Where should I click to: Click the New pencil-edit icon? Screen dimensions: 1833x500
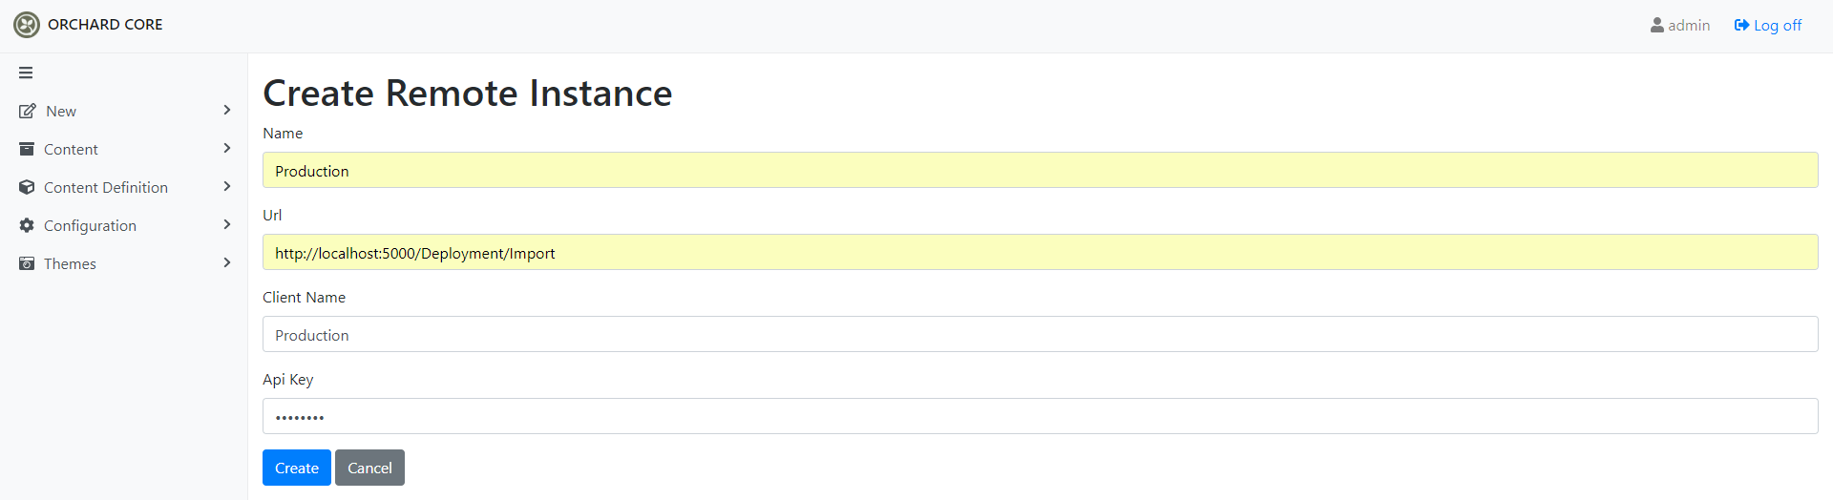pyautogui.click(x=28, y=111)
